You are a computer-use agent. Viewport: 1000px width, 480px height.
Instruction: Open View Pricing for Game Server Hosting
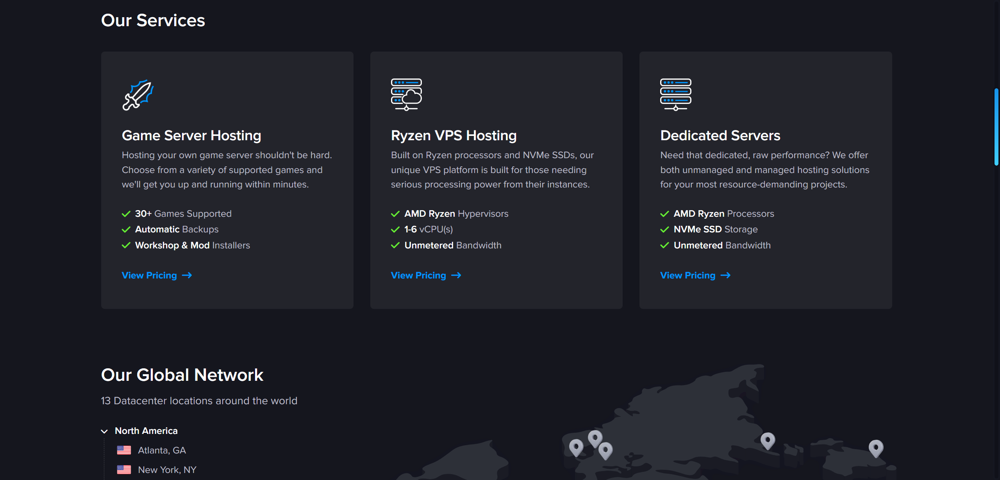point(149,275)
